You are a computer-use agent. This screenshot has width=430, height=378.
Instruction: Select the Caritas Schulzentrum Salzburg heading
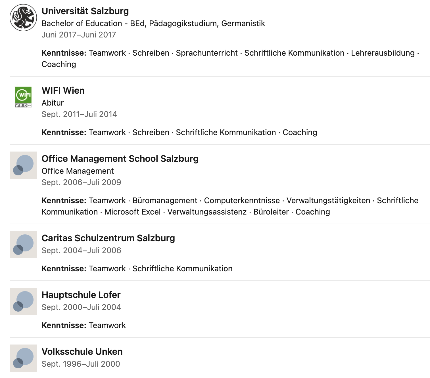tap(108, 238)
